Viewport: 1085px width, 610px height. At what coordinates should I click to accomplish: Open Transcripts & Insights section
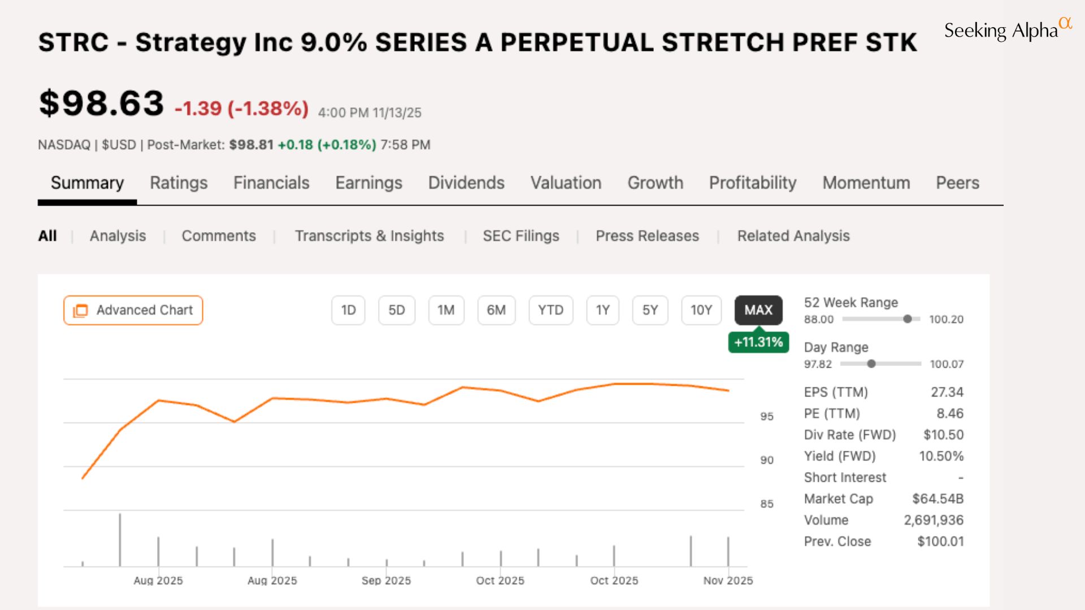click(x=369, y=236)
